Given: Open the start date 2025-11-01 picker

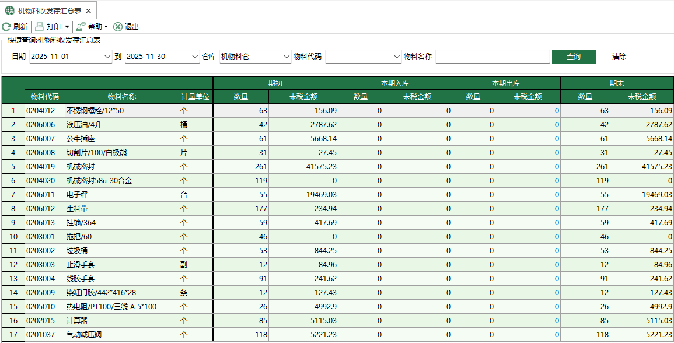Looking at the screenshot, I should click(x=106, y=57).
